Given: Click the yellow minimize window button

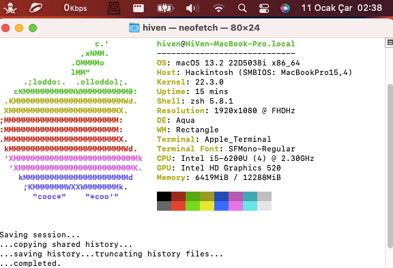Looking at the screenshot, I should pyautogui.click(x=19, y=28).
